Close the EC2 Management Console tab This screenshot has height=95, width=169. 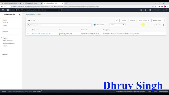click(42, 3)
